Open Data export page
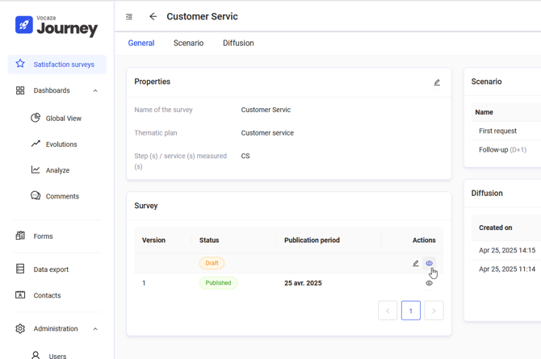Image resolution: width=541 pixels, height=359 pixels. 51,269
